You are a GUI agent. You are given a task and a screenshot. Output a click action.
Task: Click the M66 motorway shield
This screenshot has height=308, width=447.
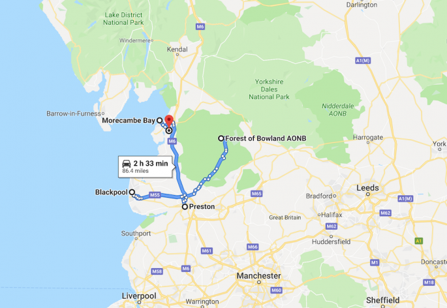[x=253, y=247]
